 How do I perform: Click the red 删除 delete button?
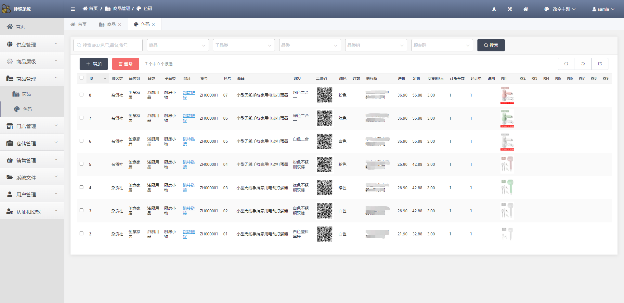(125, 64)
